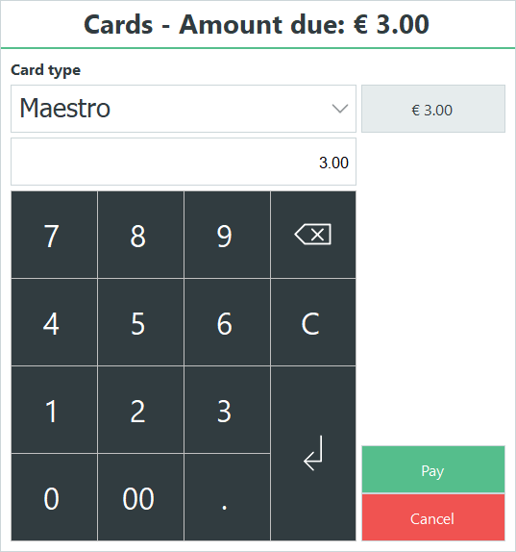
Task: Cancel the card payment
Action: (x=433, y=517)
